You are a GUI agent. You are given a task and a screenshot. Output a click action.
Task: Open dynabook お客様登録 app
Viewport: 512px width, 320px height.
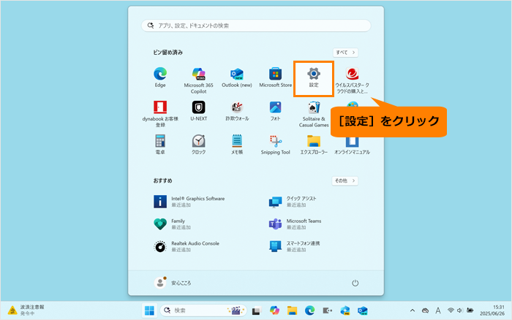[160, 114]
